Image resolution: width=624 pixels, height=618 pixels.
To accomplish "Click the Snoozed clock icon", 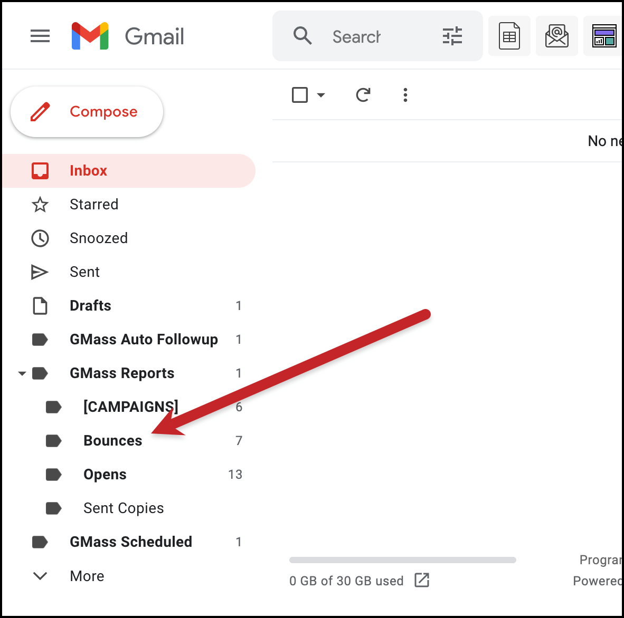I will pos(40,238).
